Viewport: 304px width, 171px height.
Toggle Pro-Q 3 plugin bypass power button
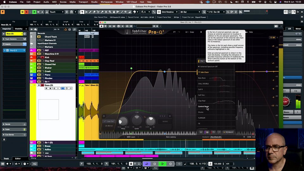(101, 26)
